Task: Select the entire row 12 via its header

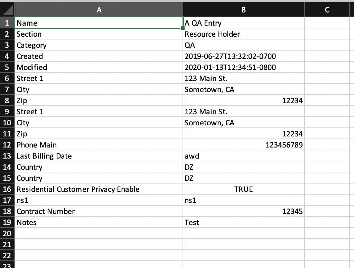Action: pos(7,145)
